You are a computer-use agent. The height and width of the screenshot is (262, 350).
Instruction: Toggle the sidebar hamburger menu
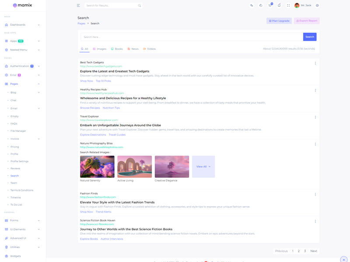[78, 6]
